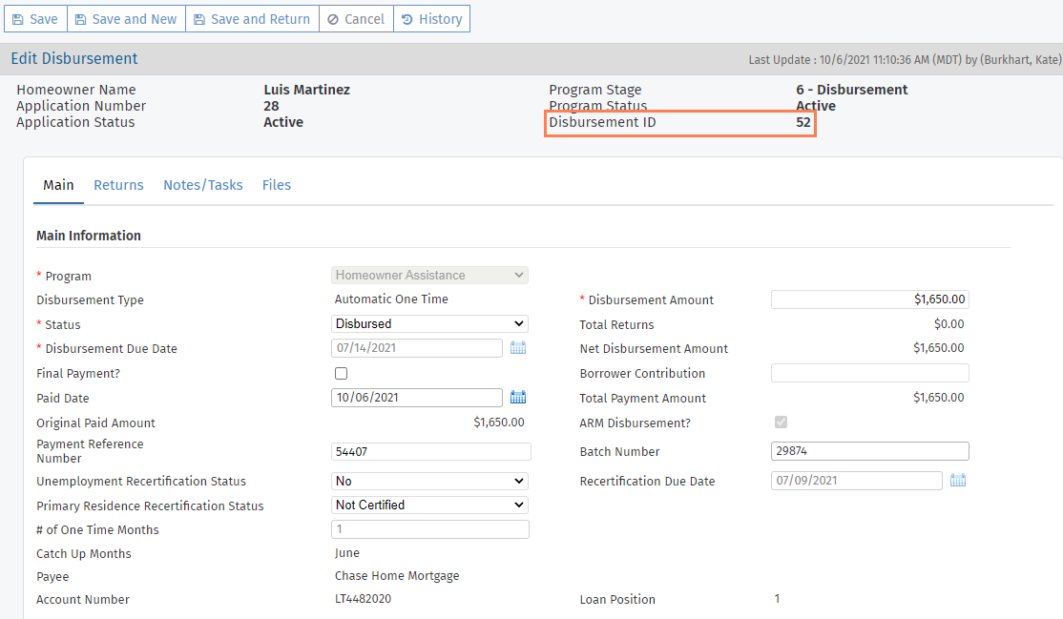Switch to the Notes/Tasks tab
1063x619 pixels.
tap(202, 185)
